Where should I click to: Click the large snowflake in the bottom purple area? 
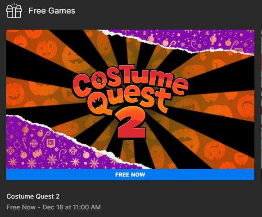click(x=52, y=159)
